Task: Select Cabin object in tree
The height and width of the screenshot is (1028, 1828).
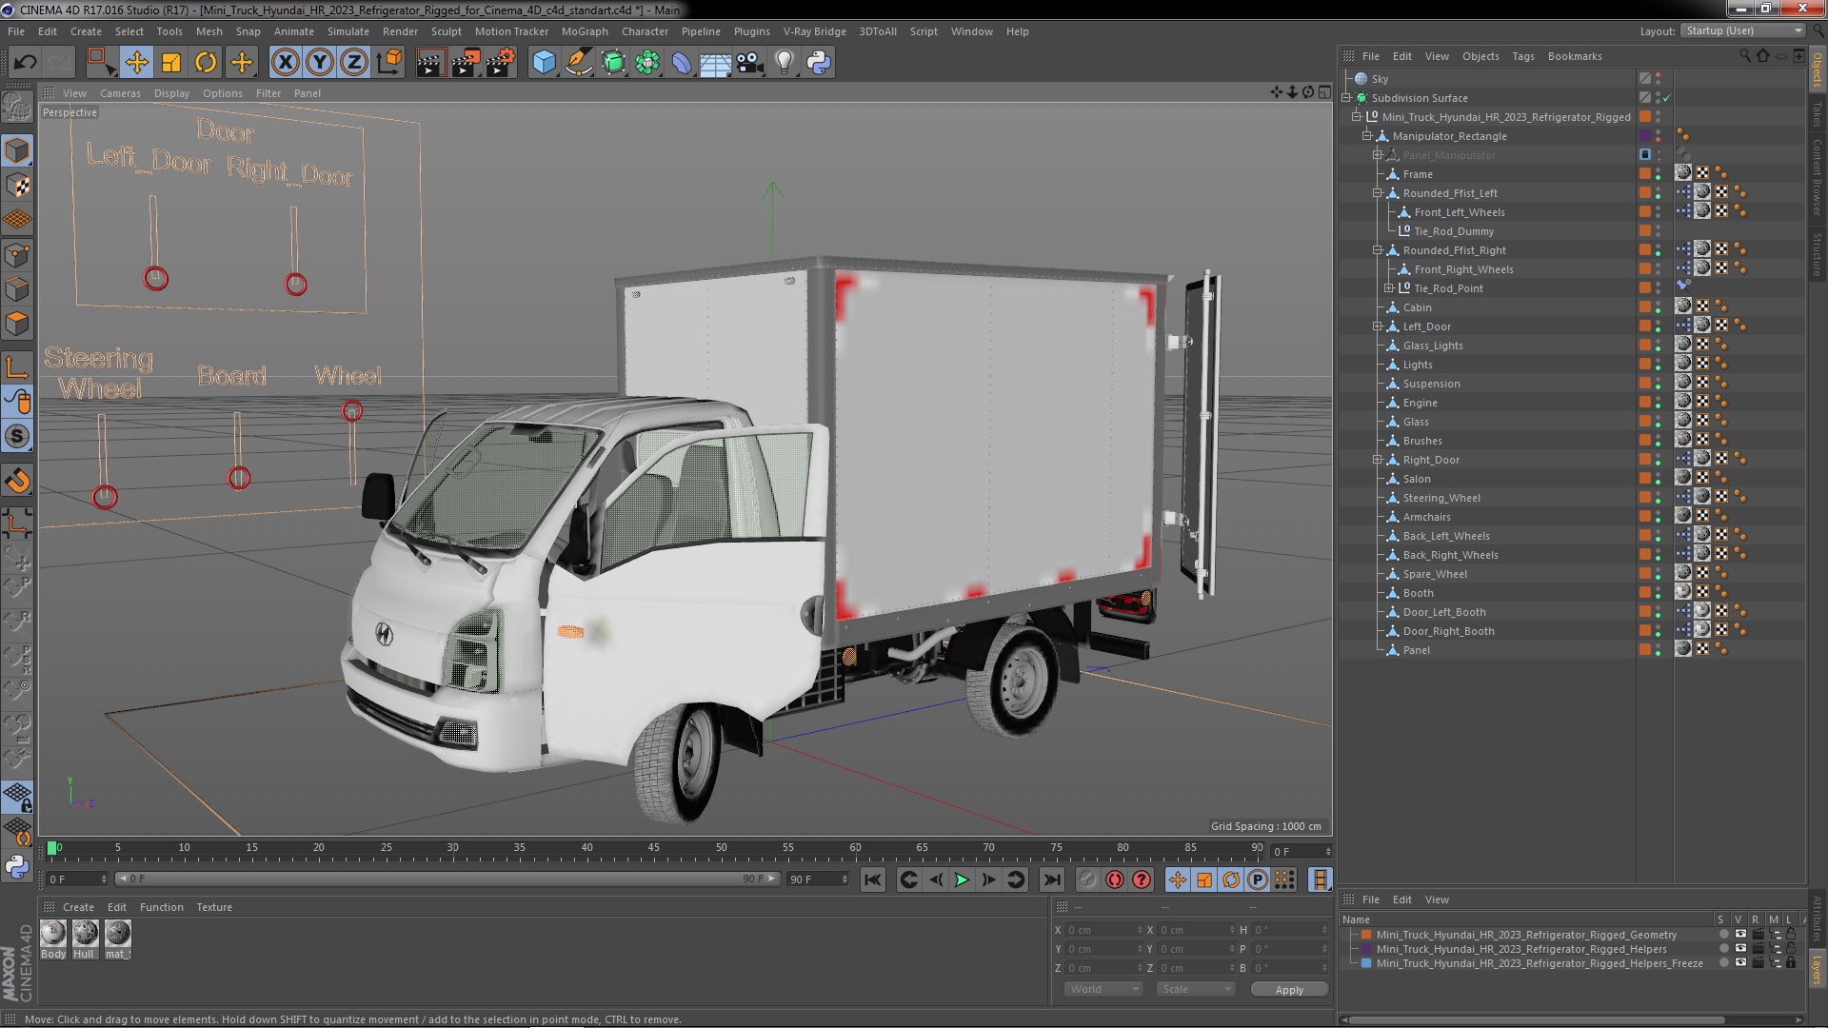Action: (x=1417, y=307)
